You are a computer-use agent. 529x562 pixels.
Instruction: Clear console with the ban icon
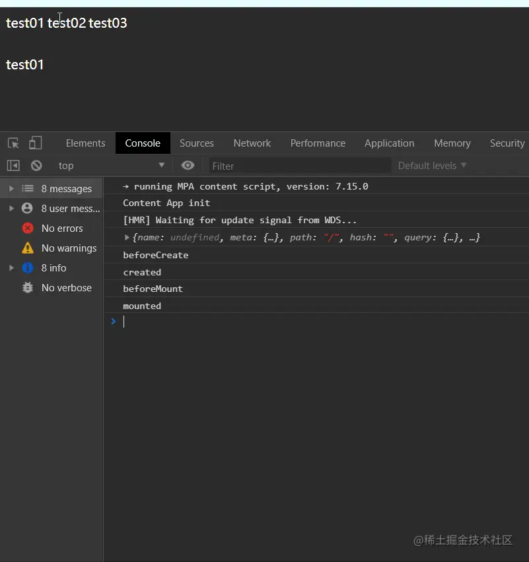pos(36,166)
